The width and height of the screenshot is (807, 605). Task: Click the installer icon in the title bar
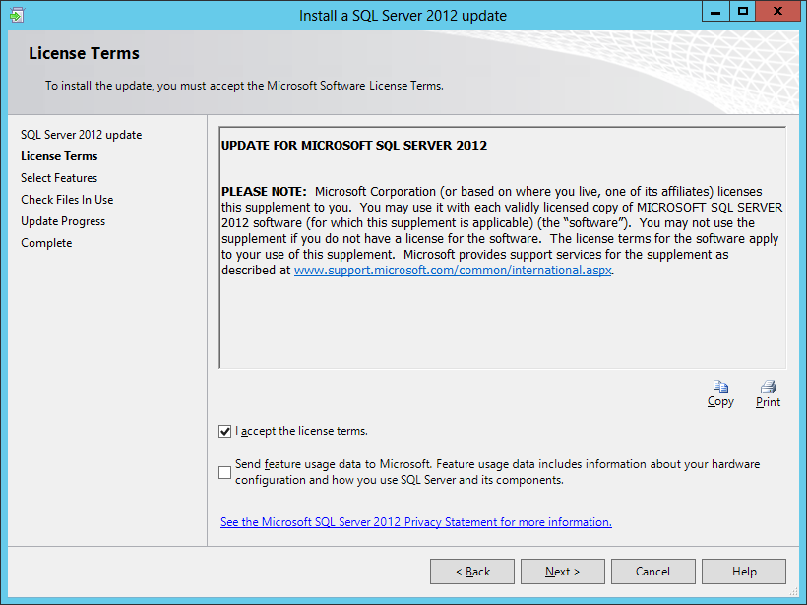[16, 15]
